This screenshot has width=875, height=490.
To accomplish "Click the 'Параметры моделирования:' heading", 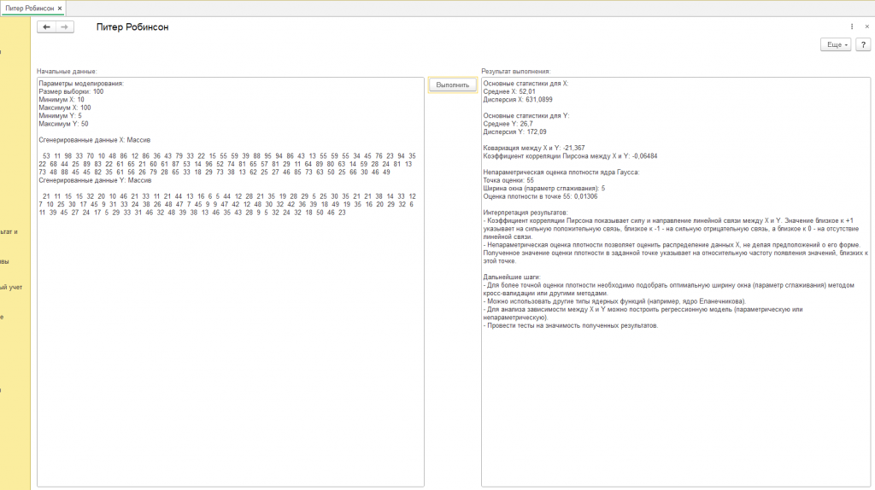I will coord(81,84).
